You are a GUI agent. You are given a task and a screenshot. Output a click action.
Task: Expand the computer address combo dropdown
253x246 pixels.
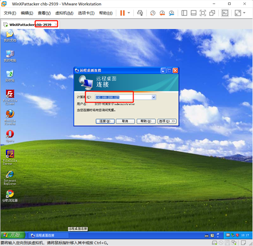(153, 97)
